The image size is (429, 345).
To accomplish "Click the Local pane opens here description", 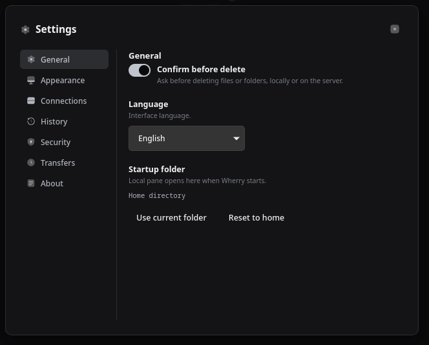I will (197, 181).
